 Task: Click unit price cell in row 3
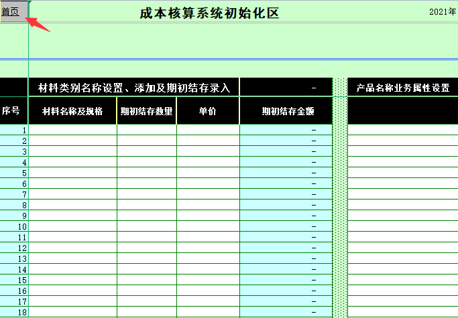point(208,151)
